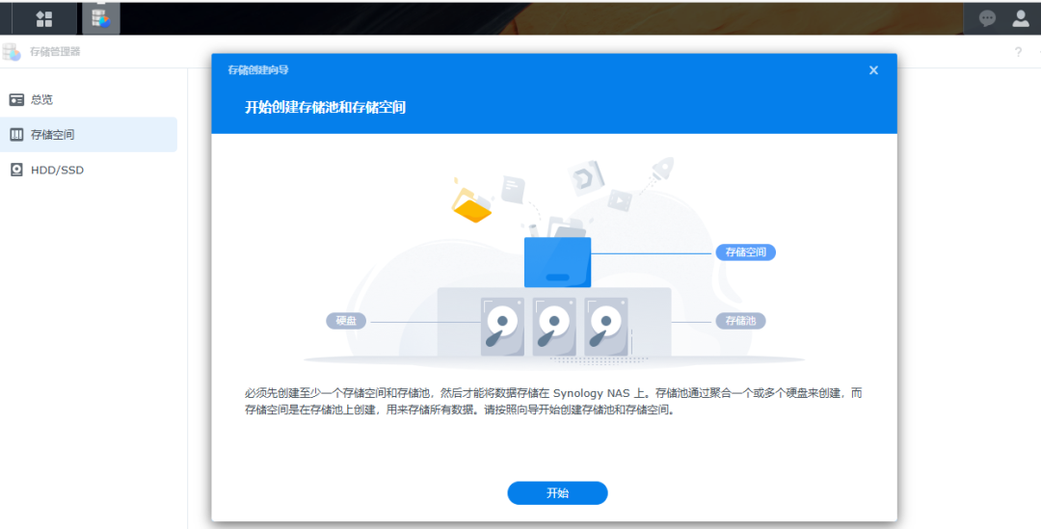
Task: Click the Storage Manager icon in taskbar
Action: click(100, 18)
